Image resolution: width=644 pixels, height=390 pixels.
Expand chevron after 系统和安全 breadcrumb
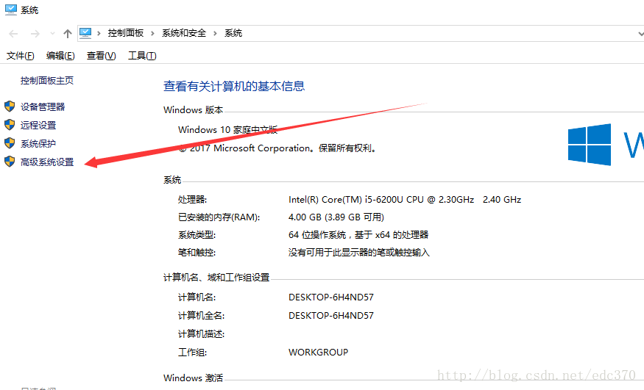pyautogui.click(x=215, y=33)
